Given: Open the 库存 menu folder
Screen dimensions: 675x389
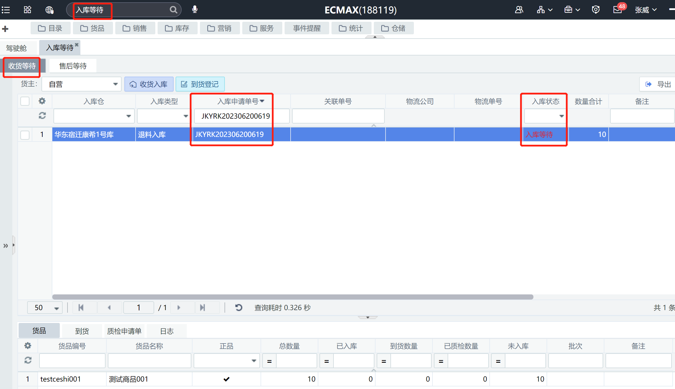Looking at the screenshot, I should point(177,28).
